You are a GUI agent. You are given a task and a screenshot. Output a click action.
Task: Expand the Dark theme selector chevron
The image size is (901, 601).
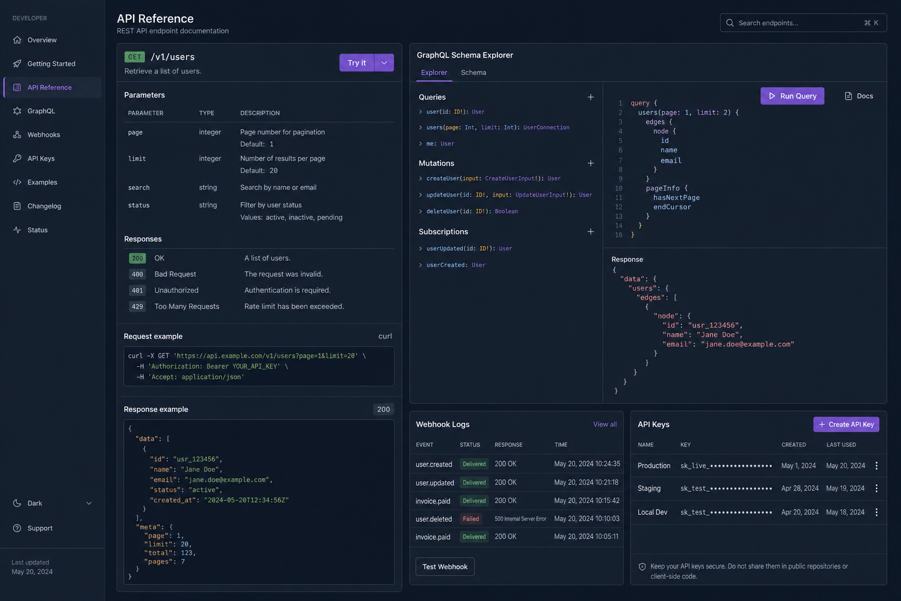(x=89, y=503)
